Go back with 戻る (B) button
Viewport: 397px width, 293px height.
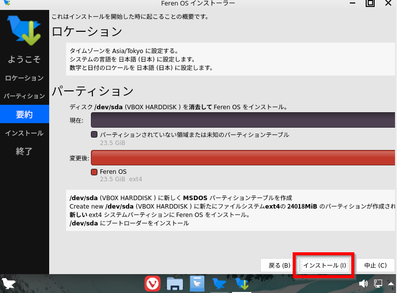point(279,265)
